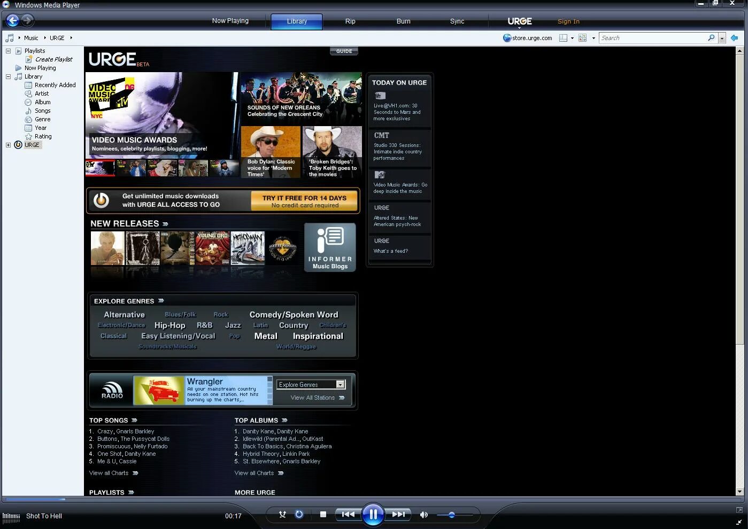Go back with the Back arrow button
Screen dimensions: 748x529
point(12,20)
